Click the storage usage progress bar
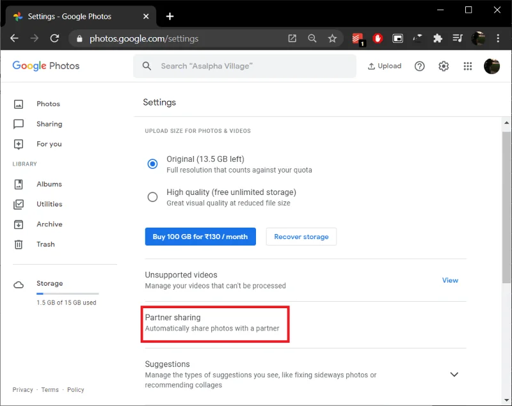This screenshot has height=406, width=512. tap(68, 294)
